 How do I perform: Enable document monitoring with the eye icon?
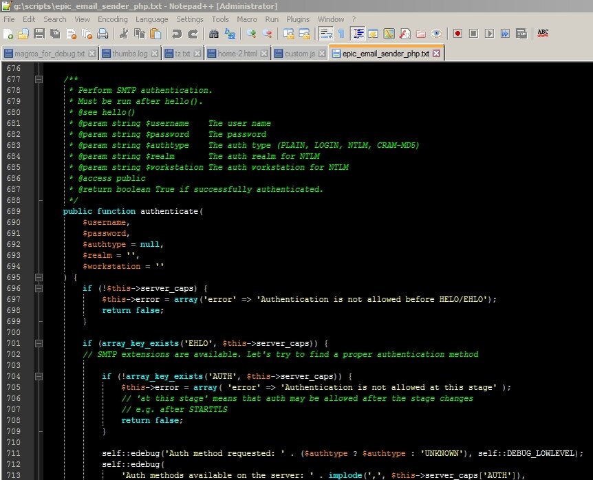pyautogui.click(x=435, y=32)
